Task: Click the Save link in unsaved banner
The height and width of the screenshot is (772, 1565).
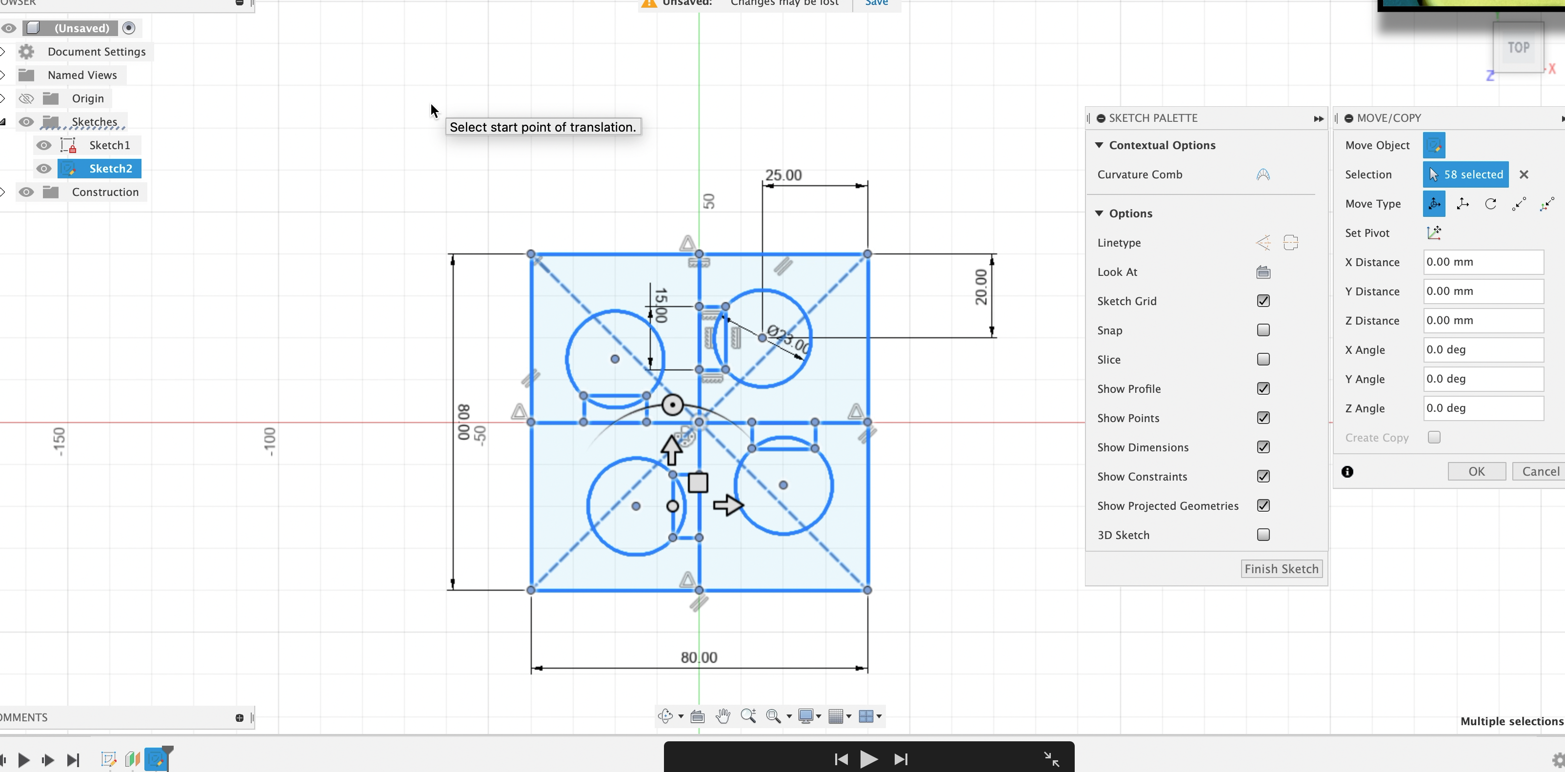Action: pos(876,2)
